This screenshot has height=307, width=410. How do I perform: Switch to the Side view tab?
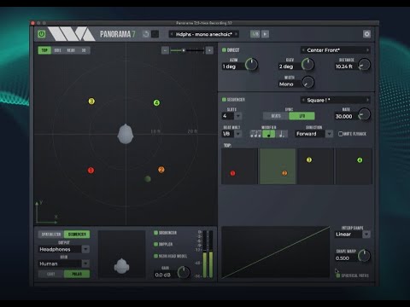(x=57, y=50)
